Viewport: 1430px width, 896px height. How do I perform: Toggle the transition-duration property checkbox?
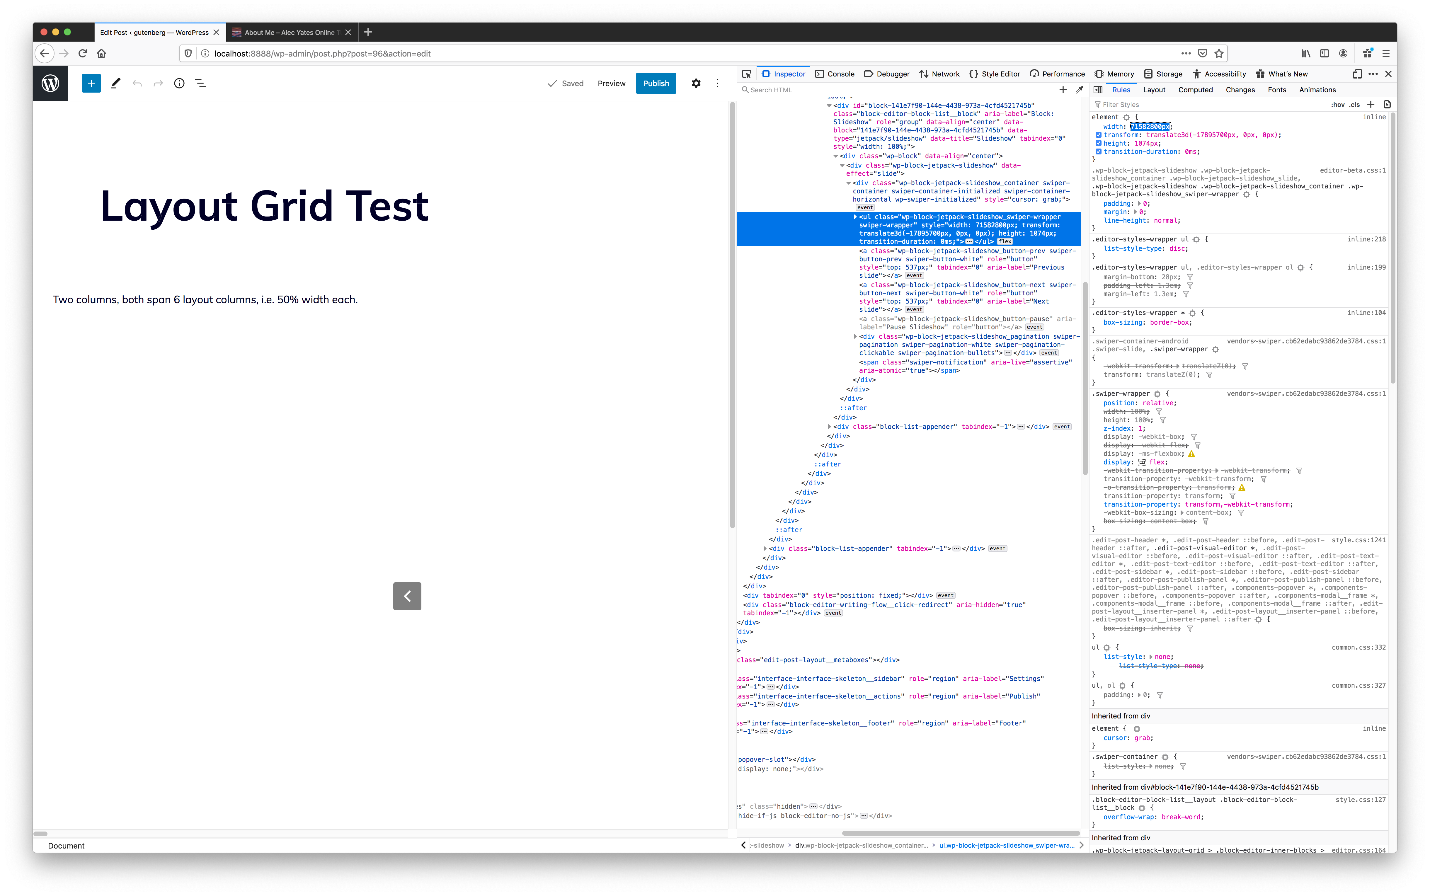(1098, 152)
